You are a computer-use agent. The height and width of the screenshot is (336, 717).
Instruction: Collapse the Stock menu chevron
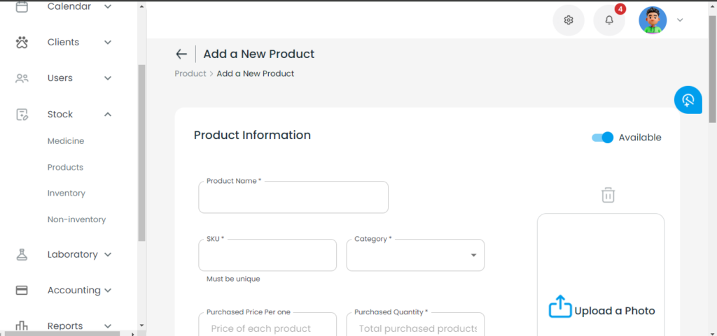click(108, 115)
